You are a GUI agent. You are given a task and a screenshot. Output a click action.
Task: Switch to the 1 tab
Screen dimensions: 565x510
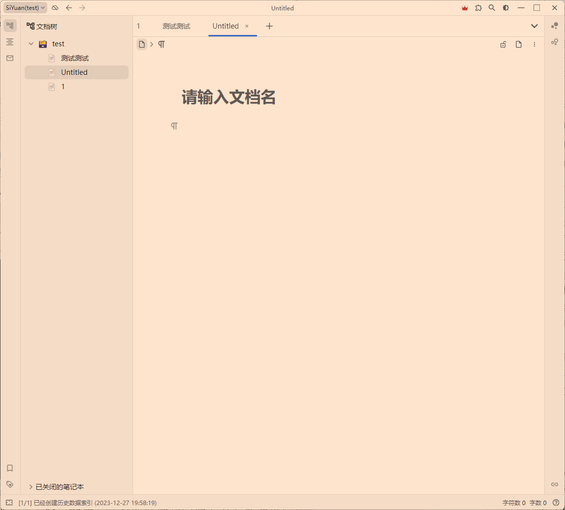pyautogui.click(x=138, y=26)
